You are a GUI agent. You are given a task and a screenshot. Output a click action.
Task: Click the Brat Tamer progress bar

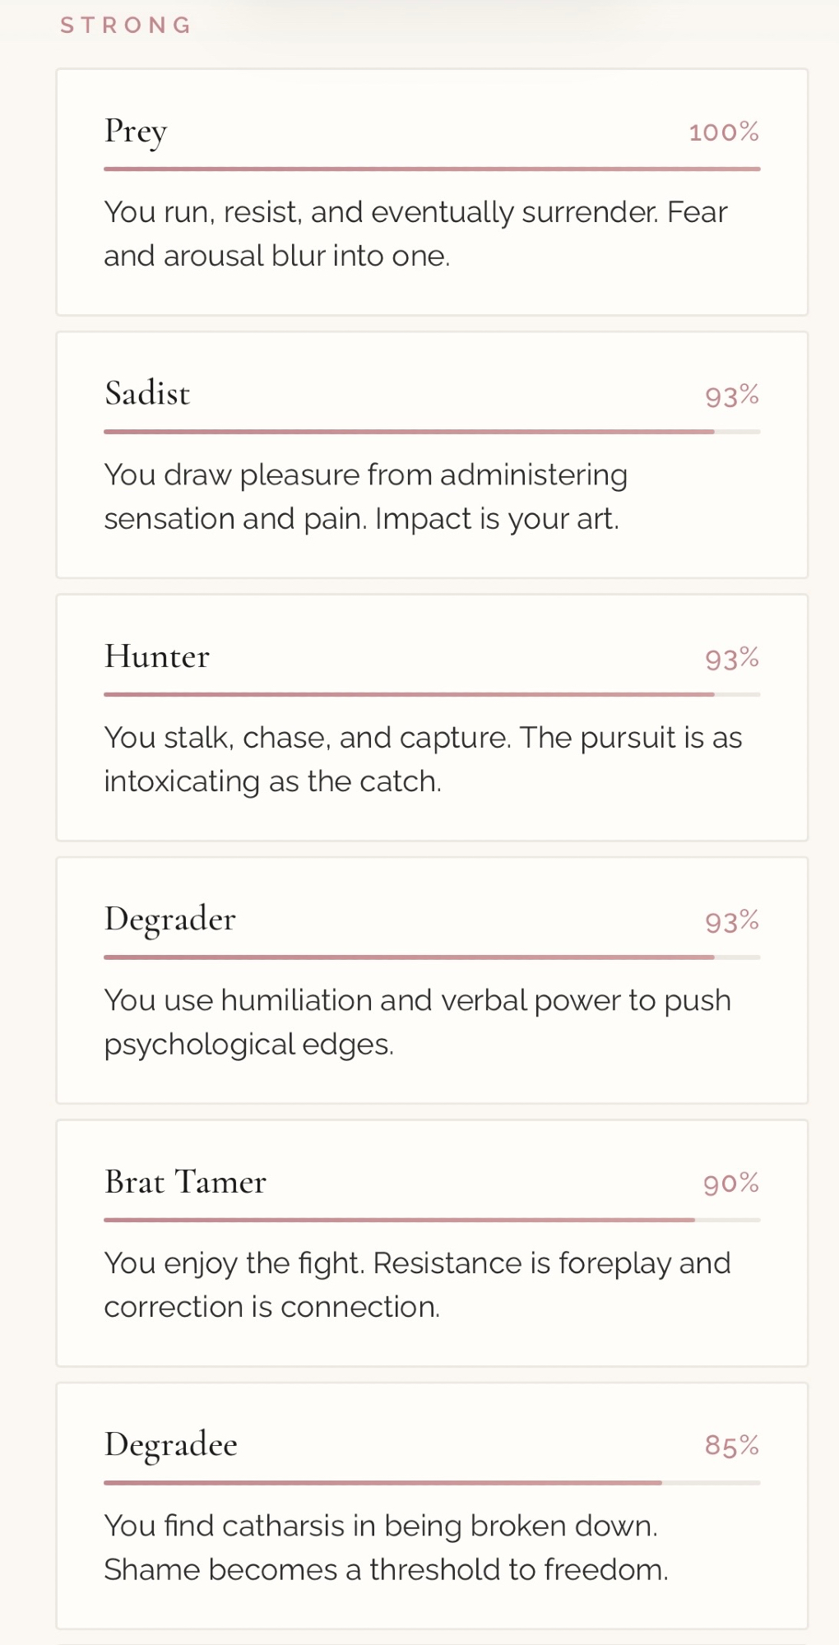(x=431, y=1220)
